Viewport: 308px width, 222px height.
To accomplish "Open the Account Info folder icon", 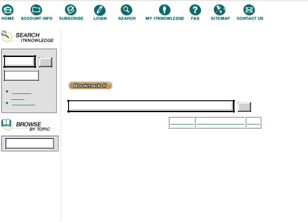I will click(37, 10).
